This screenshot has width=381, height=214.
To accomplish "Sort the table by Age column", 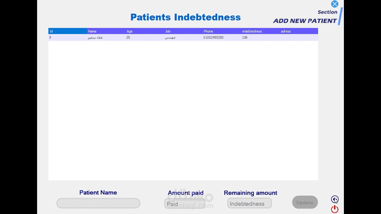I will 144,31.
